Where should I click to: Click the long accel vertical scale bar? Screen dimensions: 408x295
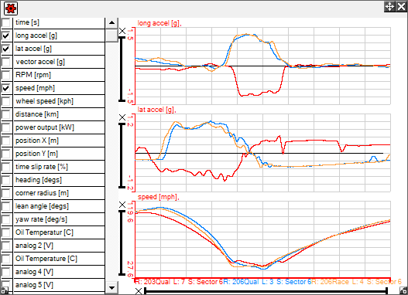click(x=122, y=70)
